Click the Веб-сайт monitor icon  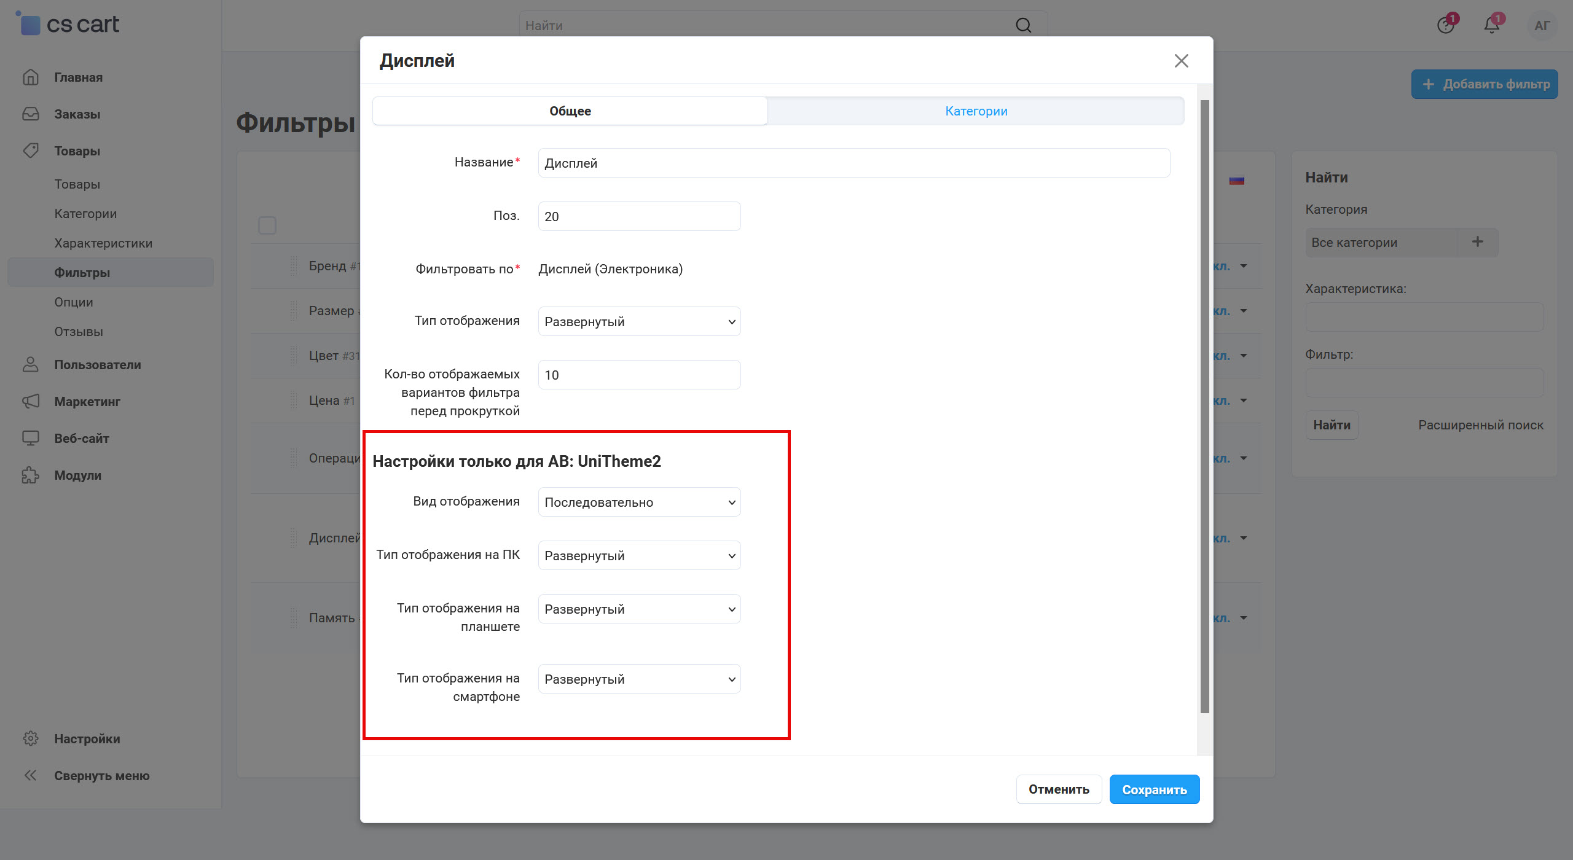coord(31,438)
